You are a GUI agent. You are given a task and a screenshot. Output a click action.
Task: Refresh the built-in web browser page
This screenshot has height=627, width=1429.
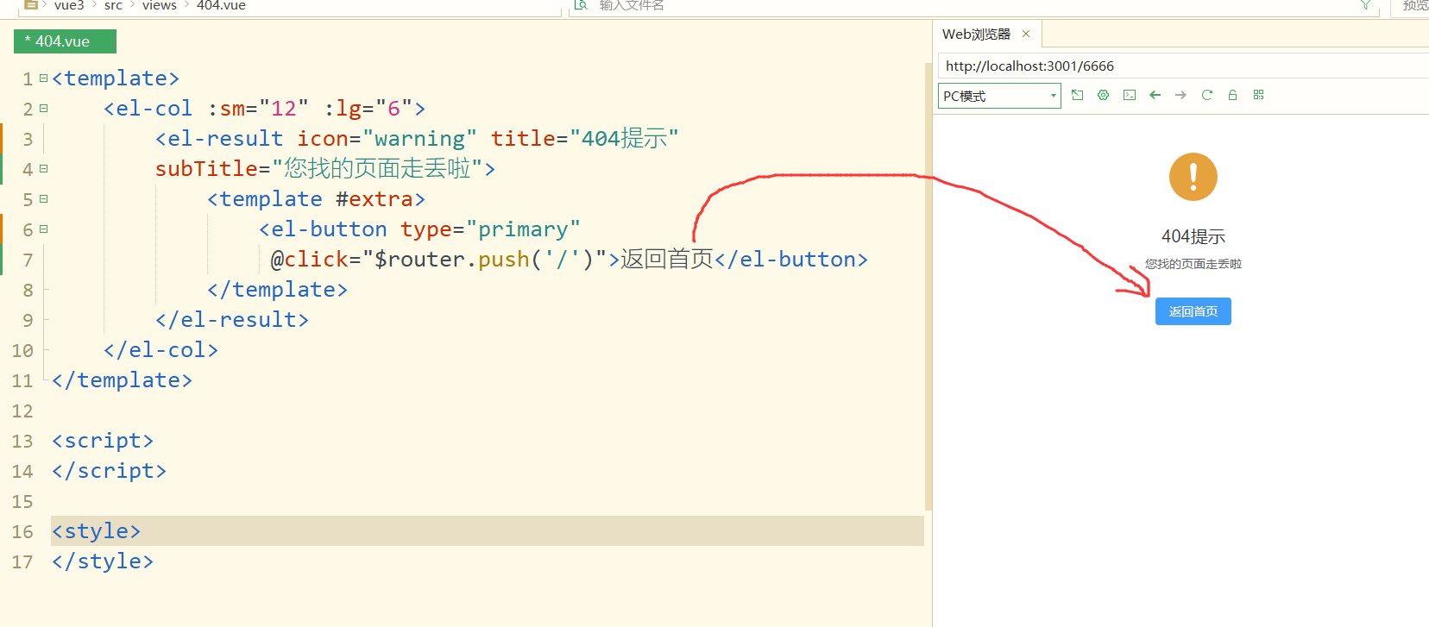[1206, 95]
